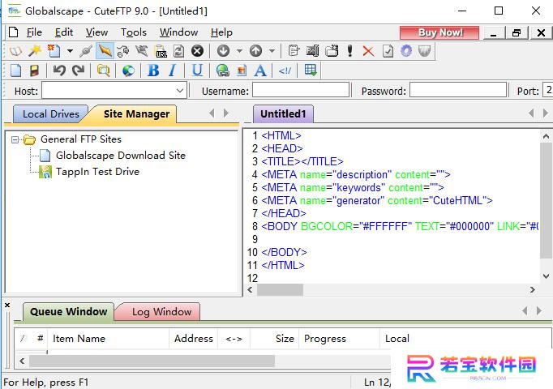Click the View in Browser globe icon

pos(128,71)
